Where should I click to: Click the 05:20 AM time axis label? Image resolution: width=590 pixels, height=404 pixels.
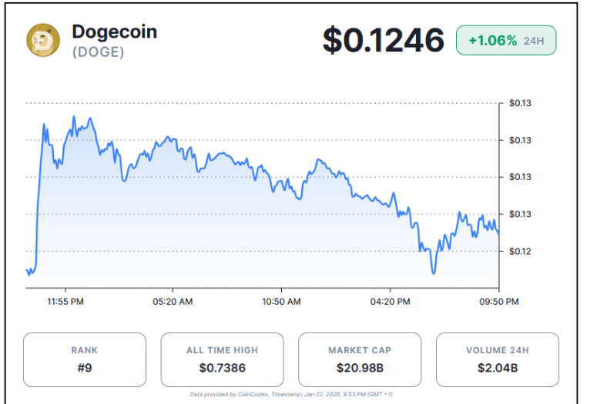(x=173, y=302)
